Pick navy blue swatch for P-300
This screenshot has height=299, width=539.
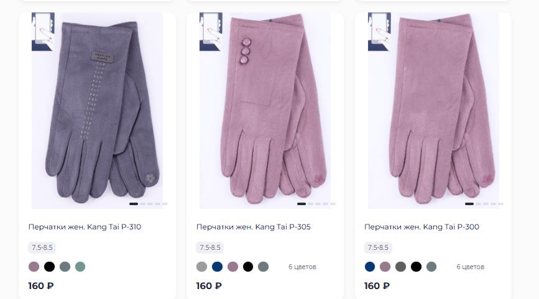[x=370, y=267]
